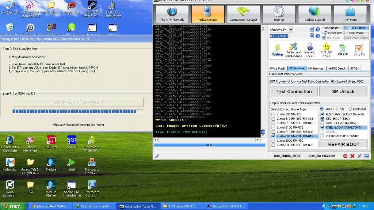
Task: Check OSBL DLOAD (NOKIA) checkbox
Action: [322, 123]
